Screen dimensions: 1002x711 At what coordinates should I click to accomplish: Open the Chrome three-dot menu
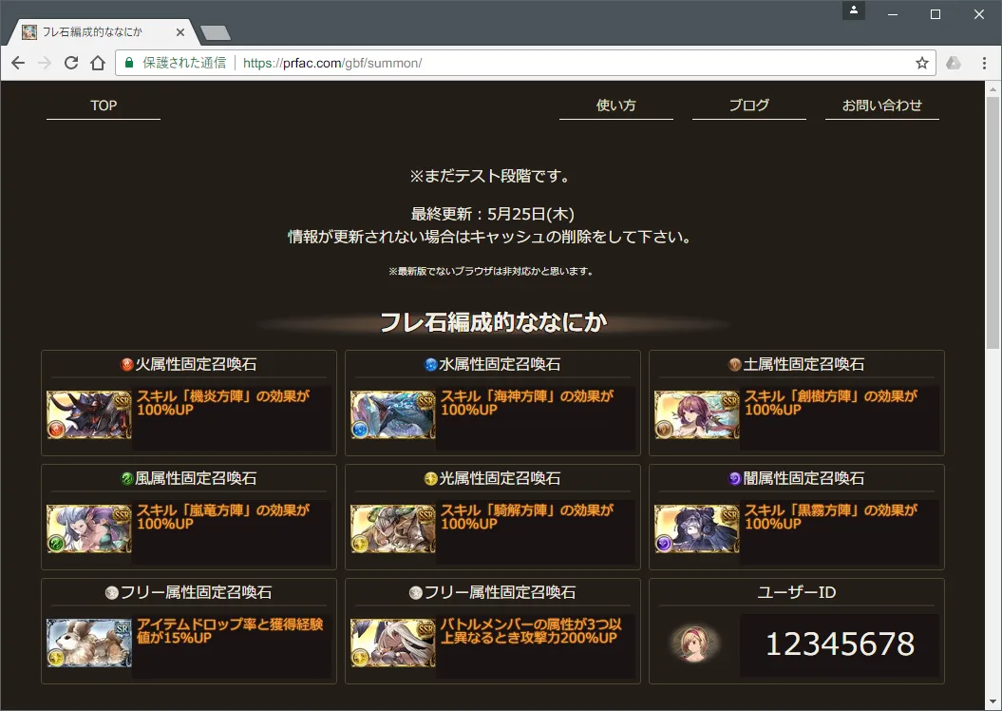[984, 63]
